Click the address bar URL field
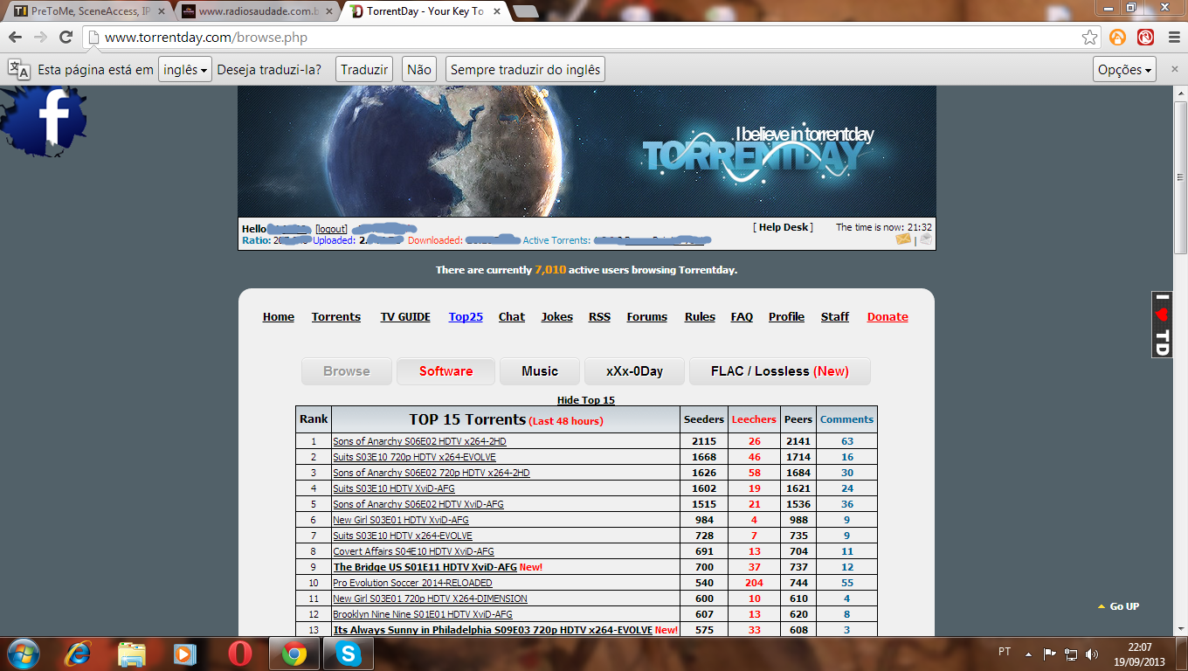 [590, 38]
